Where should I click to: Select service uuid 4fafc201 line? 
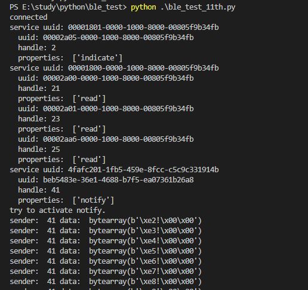[x=114, y=170]
